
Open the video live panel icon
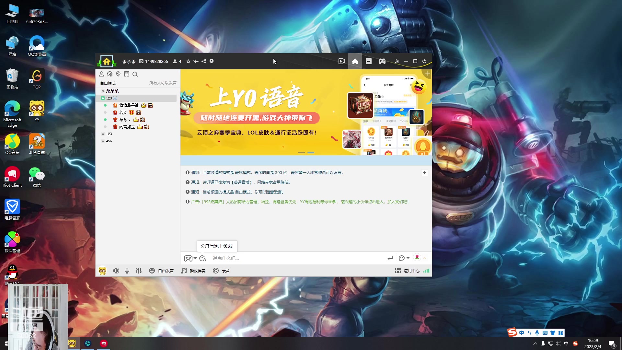(x=341, y=61)
